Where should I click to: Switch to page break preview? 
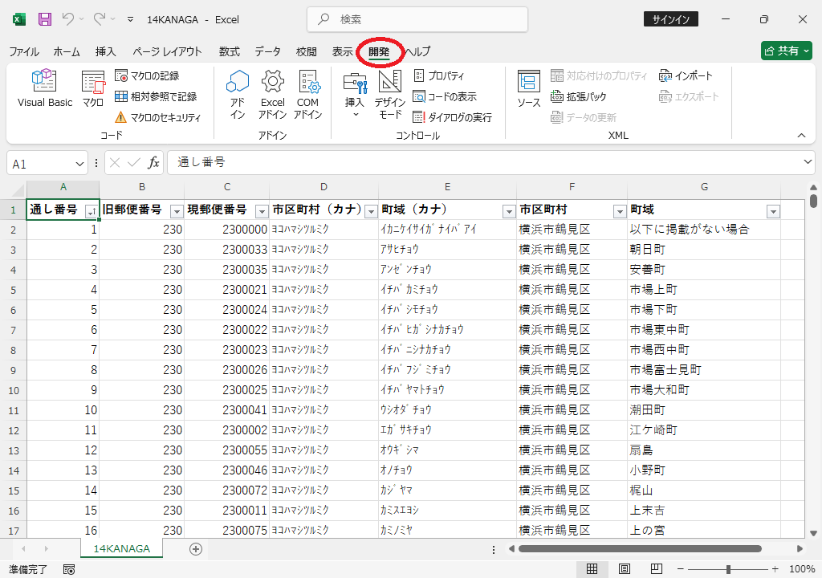pos(656,569)
